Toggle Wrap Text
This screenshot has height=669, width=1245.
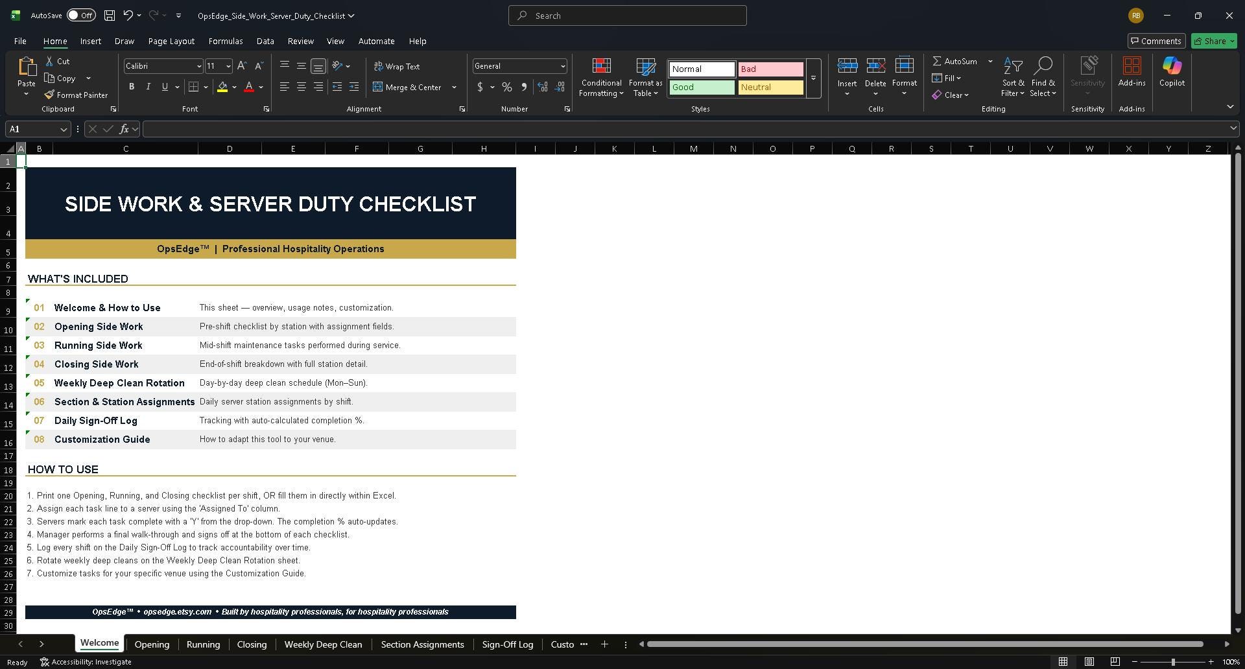pyautogui.click(x=397, y=66)
